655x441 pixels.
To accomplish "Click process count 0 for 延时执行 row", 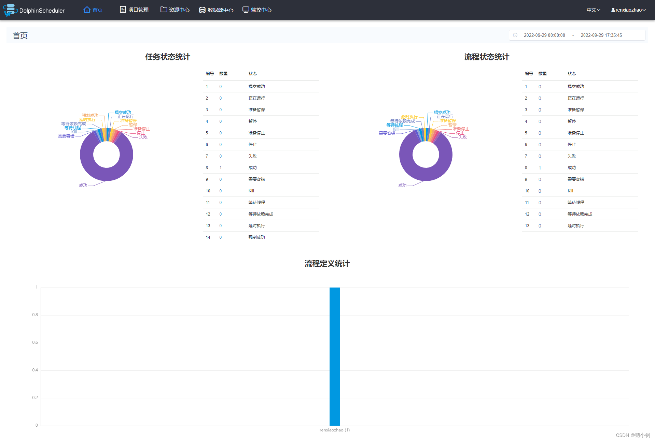I will pyautogui.click(x=540, y=226).
